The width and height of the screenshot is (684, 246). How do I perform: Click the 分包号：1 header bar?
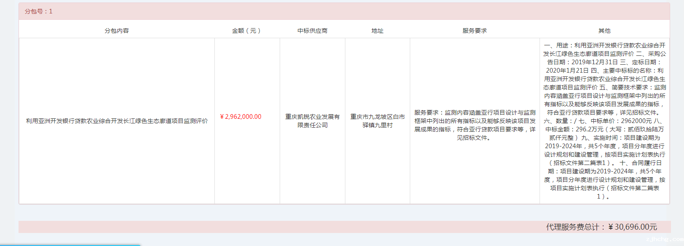tap(39, 11)
